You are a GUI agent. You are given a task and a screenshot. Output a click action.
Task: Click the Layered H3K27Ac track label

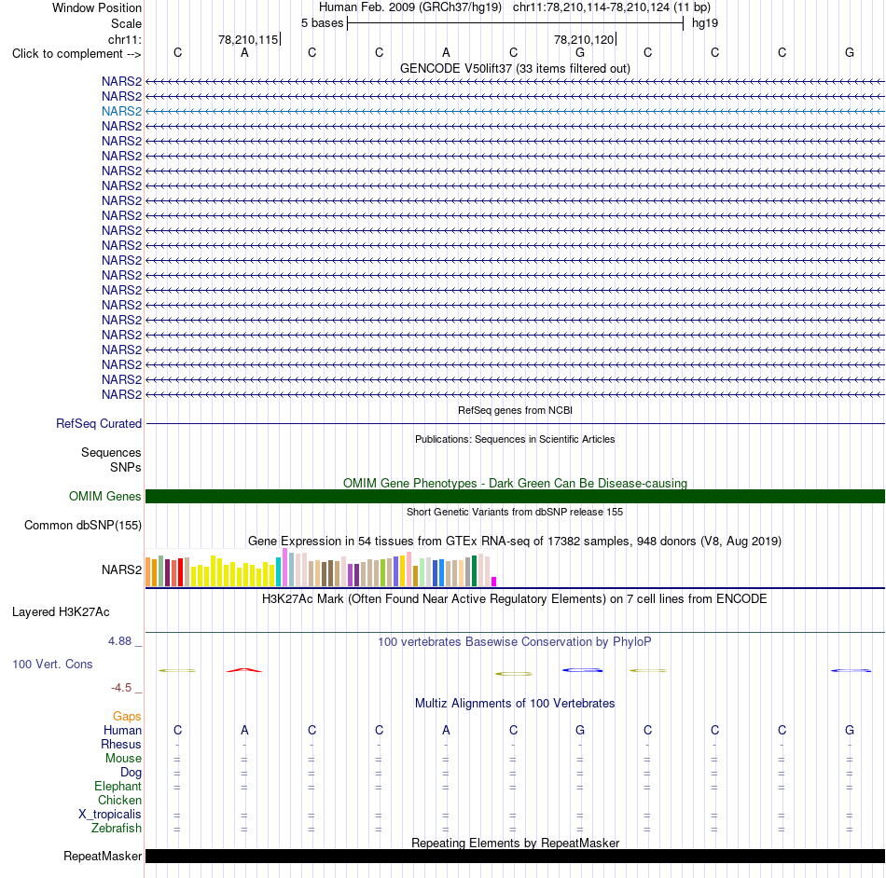point(61,612)
